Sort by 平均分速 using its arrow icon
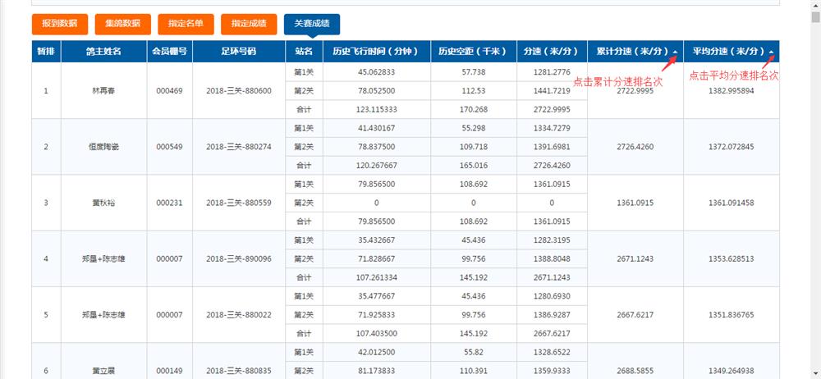The width and height of the screenshot is (821, 379). (771, 52)
